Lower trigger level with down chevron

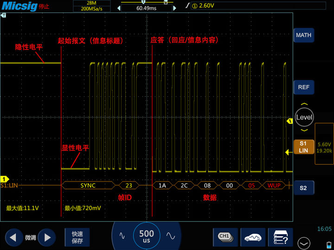304,130
